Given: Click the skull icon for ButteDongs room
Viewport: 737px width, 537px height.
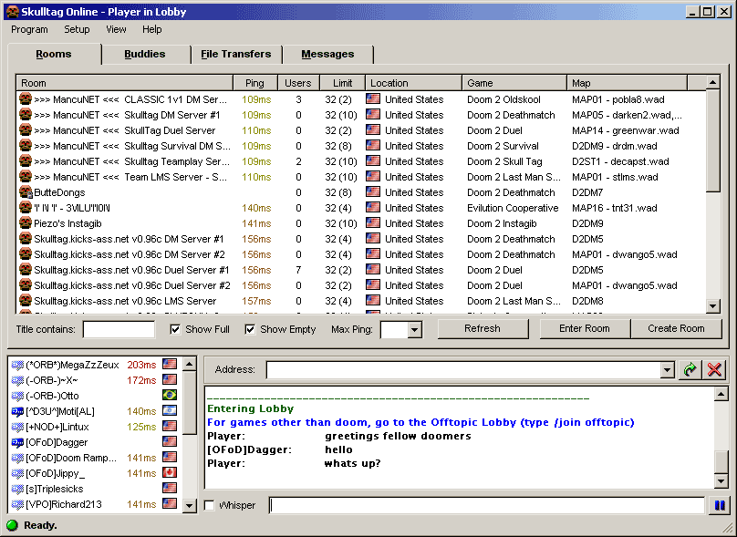Looking at the screenshot, I should pyautogui.click(x=26, y=192).
